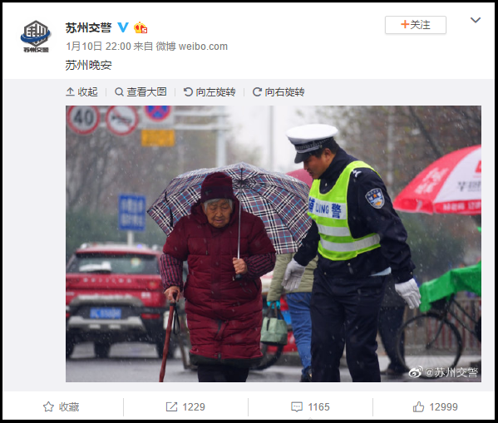Click the magnifier icon beside 查看大图
Viewport: 498px width, 423px height.
tap(119, 92)
